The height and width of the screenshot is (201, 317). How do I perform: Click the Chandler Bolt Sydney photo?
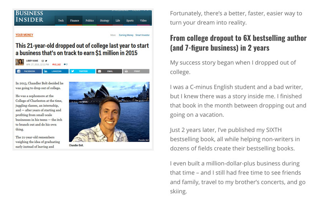109,112
